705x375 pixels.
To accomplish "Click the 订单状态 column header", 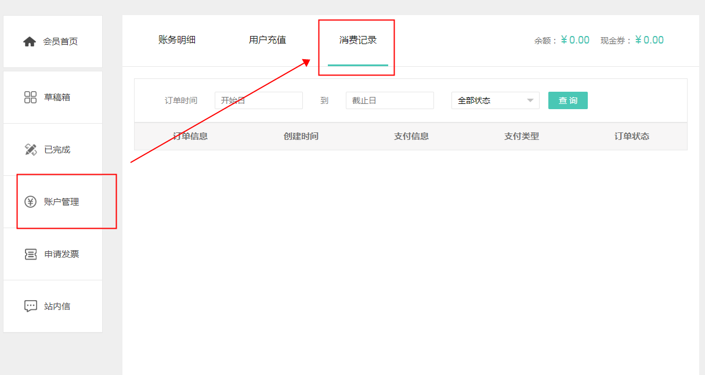I will [632, 136].
